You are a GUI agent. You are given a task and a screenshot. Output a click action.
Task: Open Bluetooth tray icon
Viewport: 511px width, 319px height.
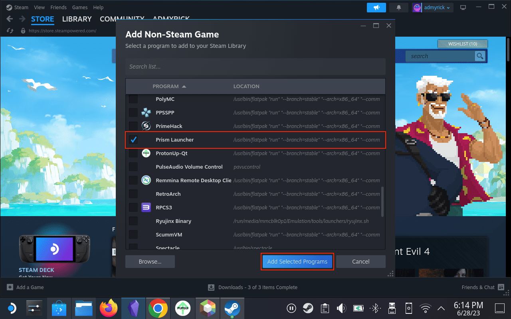pyautogui.click(x=374, y=308)
